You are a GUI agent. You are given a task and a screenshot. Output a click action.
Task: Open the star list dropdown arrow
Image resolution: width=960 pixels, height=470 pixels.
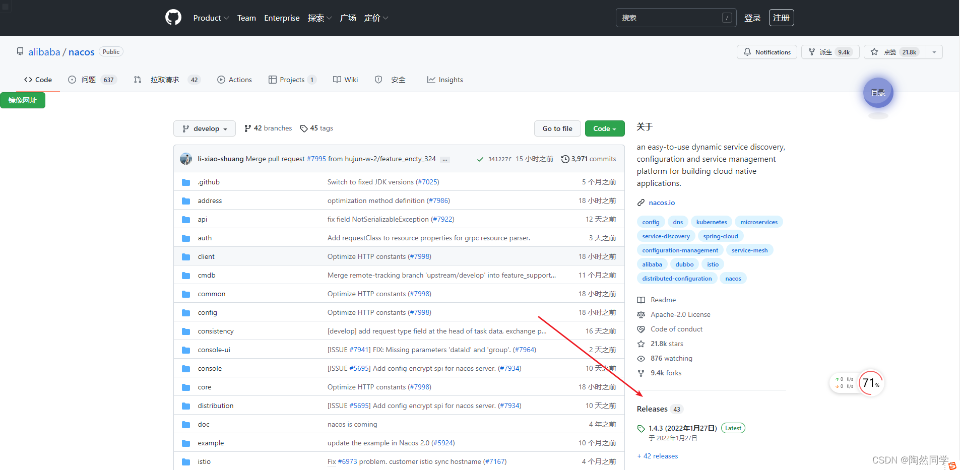[x=934, y=52]
